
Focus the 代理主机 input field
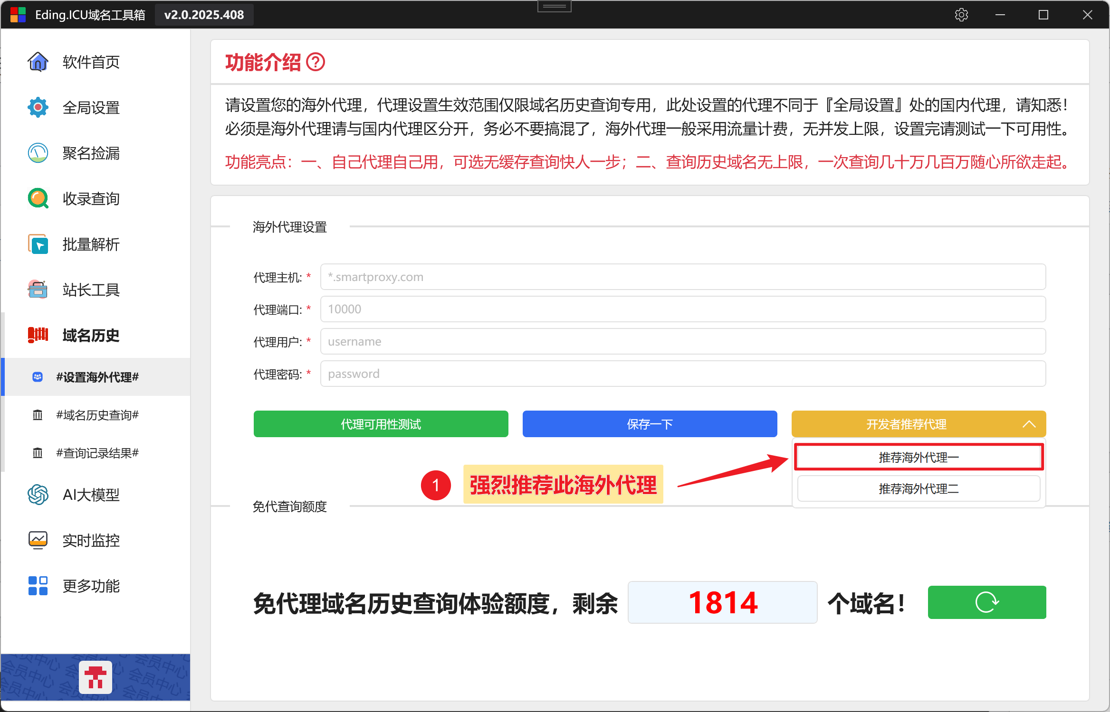pyautogui.click(x=683, y=277)
